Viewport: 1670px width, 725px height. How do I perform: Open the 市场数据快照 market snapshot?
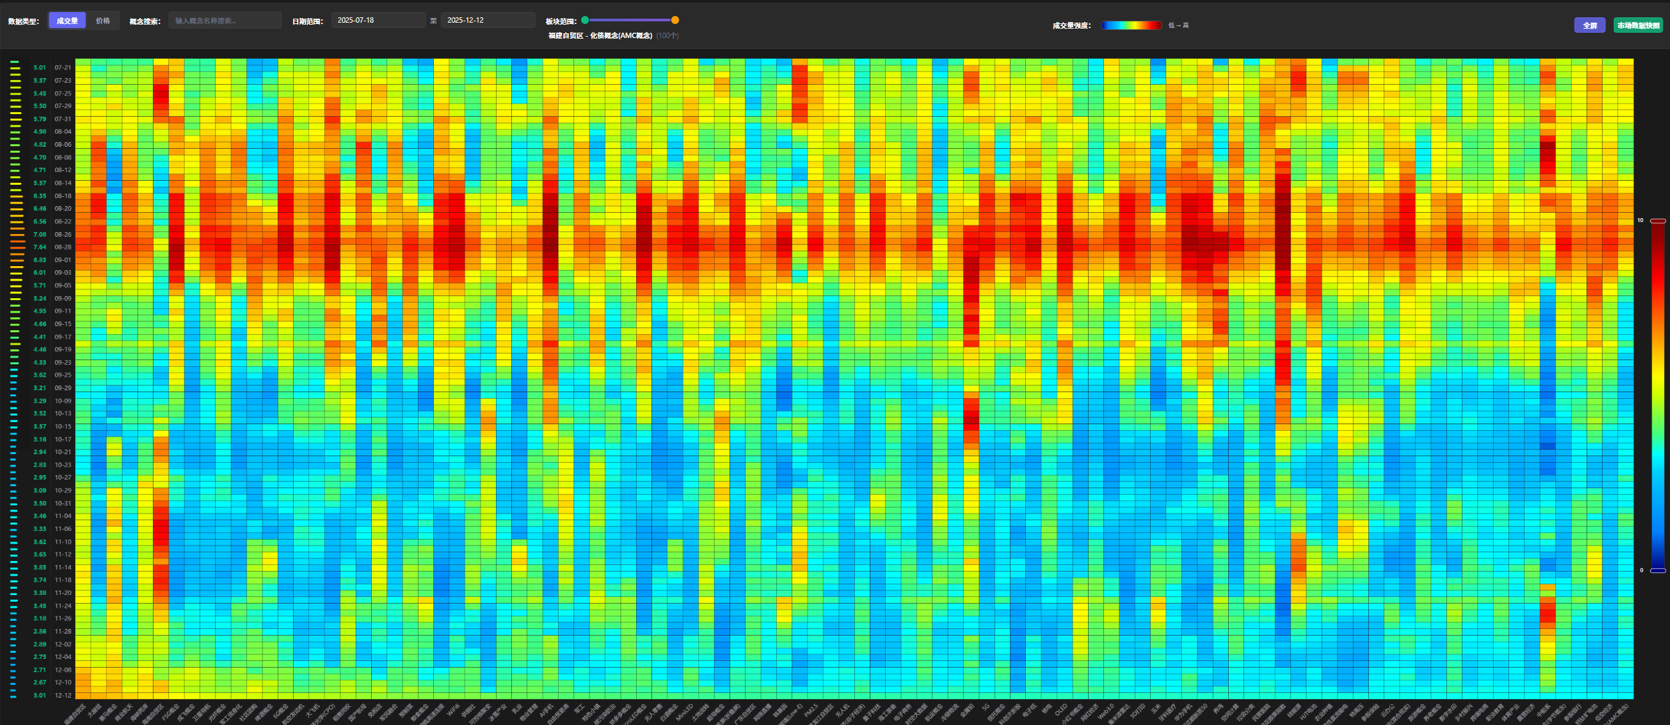click(x=1638, y=25)
